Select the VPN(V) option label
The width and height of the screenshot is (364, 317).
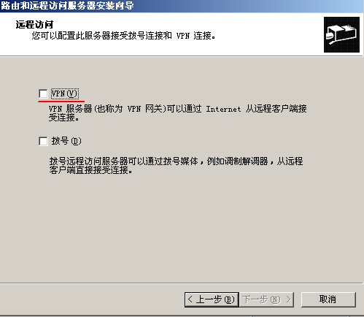[64, 93]
